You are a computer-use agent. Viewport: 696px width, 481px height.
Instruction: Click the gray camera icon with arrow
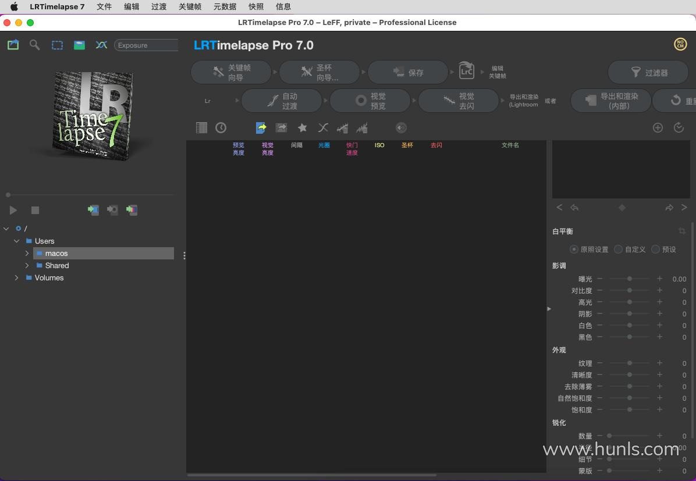113,210
